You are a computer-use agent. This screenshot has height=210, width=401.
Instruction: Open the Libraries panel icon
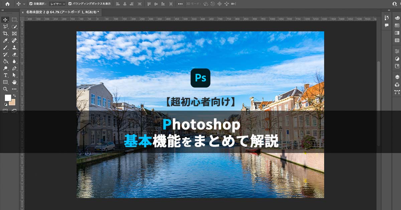click(397, 66)
